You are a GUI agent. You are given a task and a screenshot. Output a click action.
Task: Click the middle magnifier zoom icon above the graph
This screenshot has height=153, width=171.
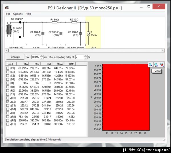pyautogui.click(x=156, y=65)
